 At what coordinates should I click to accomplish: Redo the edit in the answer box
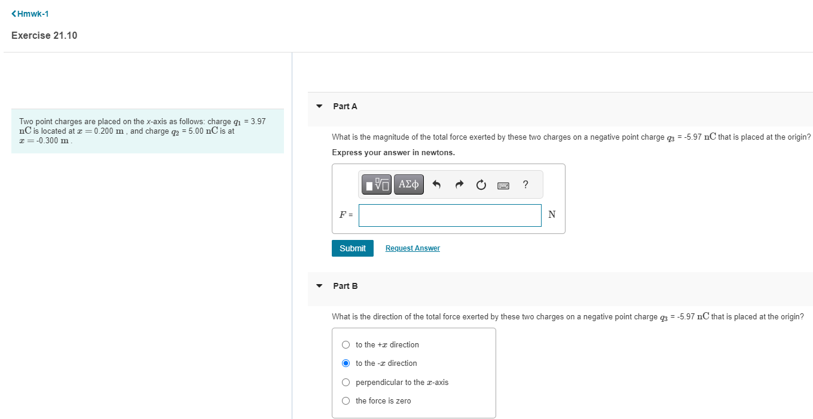459,184
